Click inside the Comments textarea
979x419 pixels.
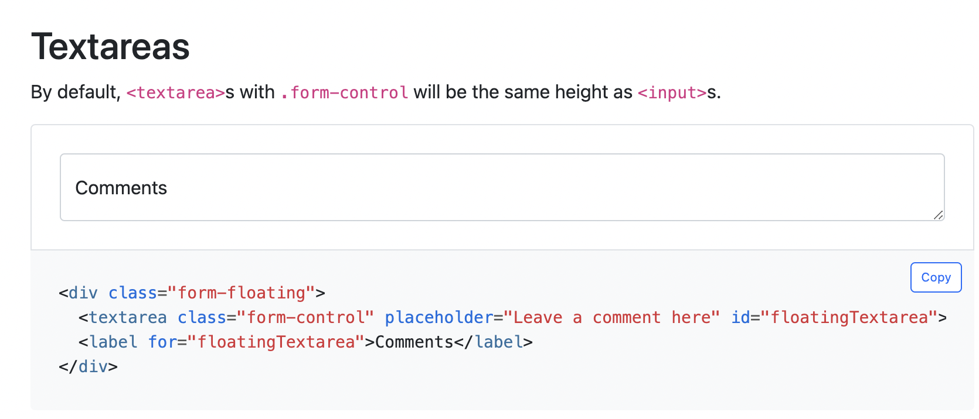point(502,187)
